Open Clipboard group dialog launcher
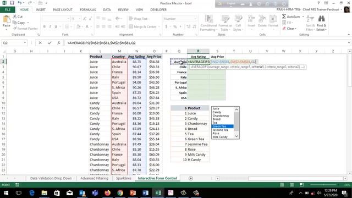 tap(38, 35)
